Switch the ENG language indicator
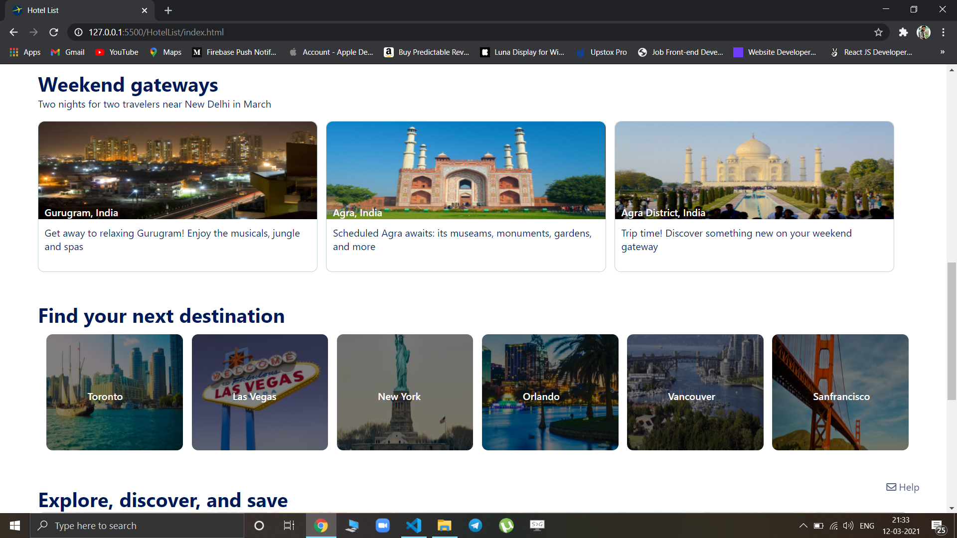 point(867,525)
